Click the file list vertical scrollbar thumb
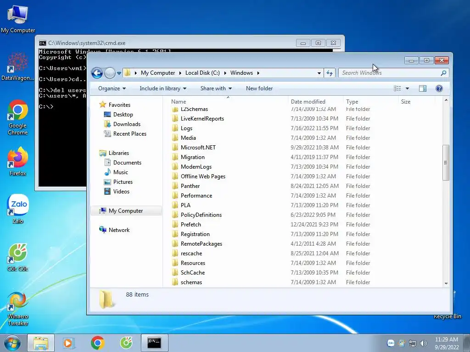This screenshot has height=352, width=470. (x=446, y=163)
